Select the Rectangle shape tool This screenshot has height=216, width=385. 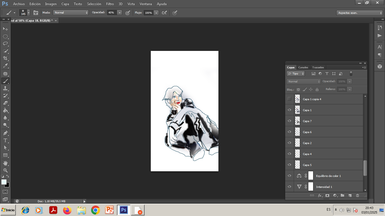pos(5,155)
